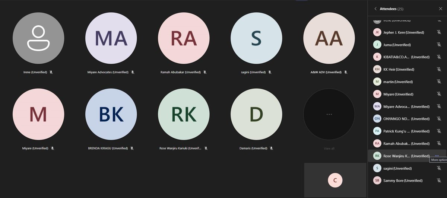The width and height of the screenshot is (447, 198).
Task: Select ONYANGO ND... attendee row
Action: click(407, 119)
